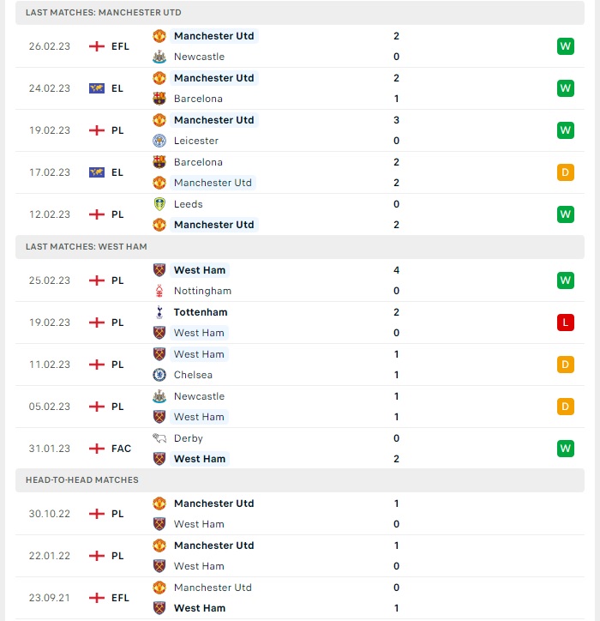This screenshot has height=621, width=600.
Task: Click the orange D badge for Barcelona 17.02.23
Action: [x=565, y=172]
